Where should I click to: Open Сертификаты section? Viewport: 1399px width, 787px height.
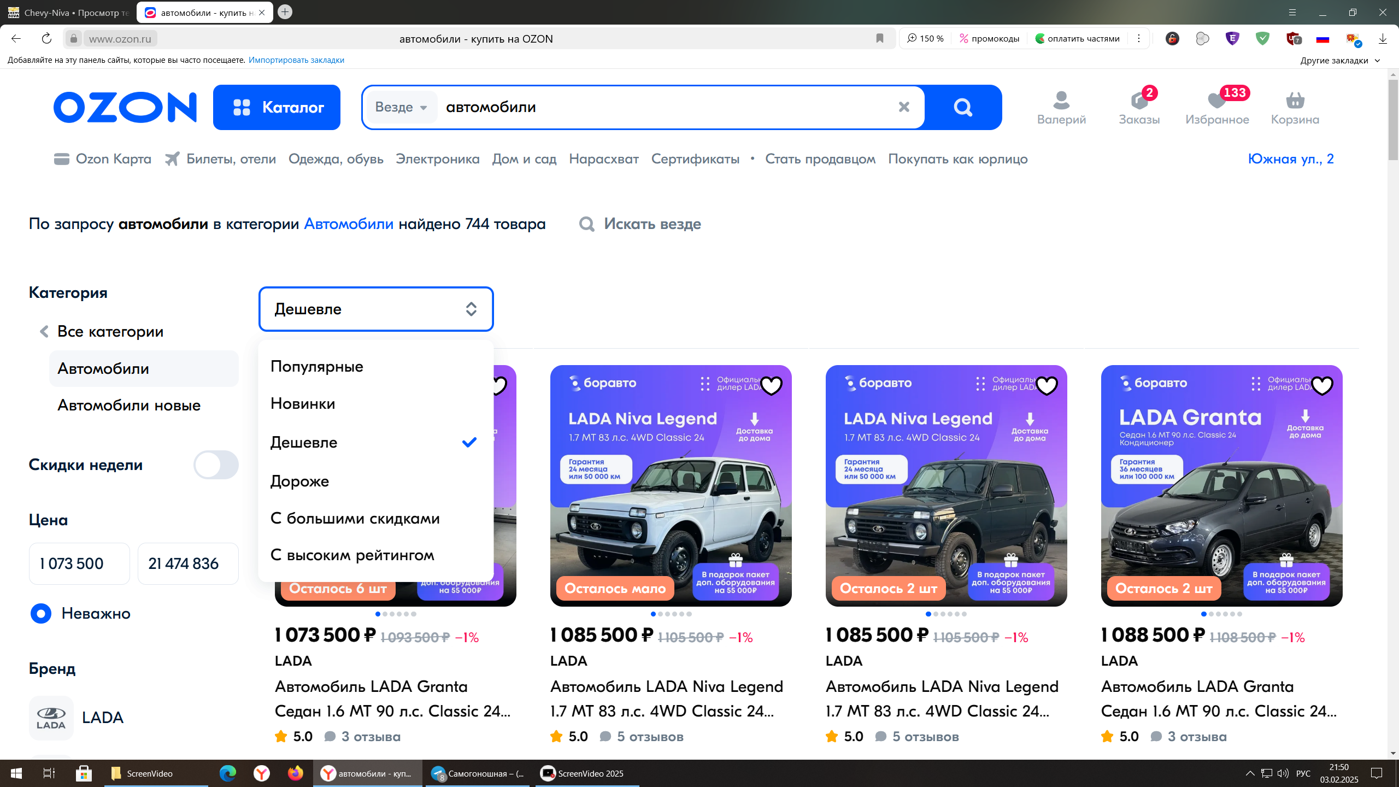[x=695, y=159]
